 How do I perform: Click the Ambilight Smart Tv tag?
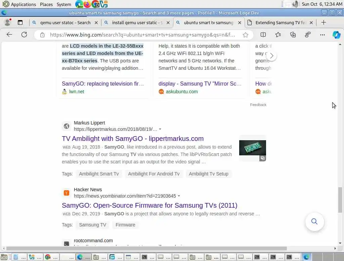point(99,174)
